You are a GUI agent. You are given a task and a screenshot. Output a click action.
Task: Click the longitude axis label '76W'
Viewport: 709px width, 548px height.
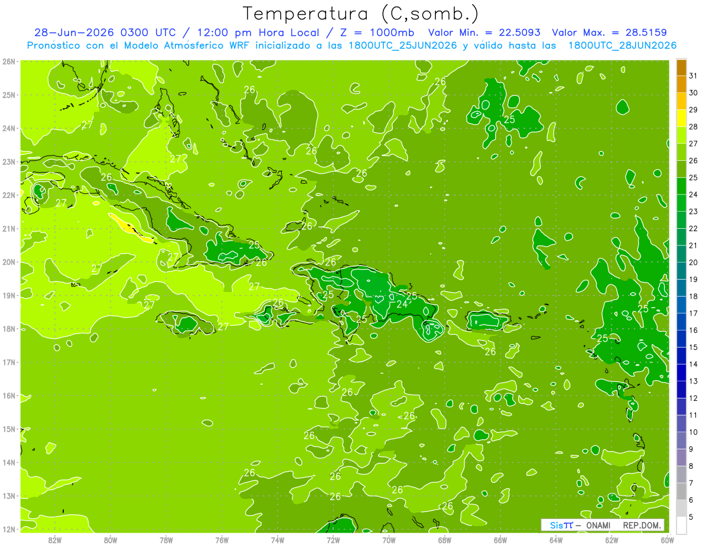(x=222, y=540)
